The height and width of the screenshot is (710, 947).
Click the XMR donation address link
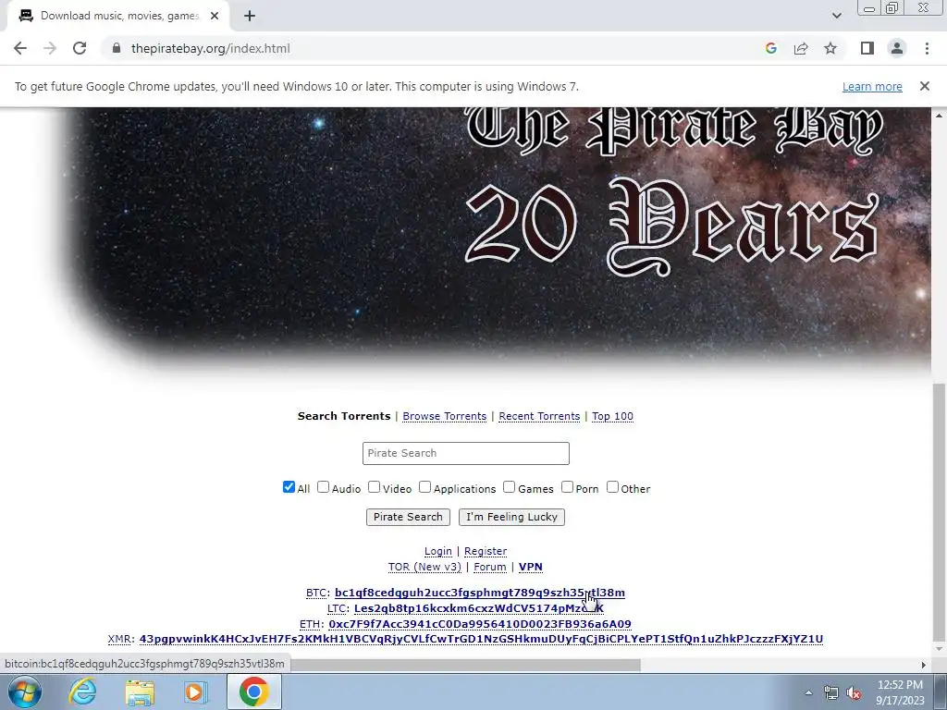click(x=481, y=639)
